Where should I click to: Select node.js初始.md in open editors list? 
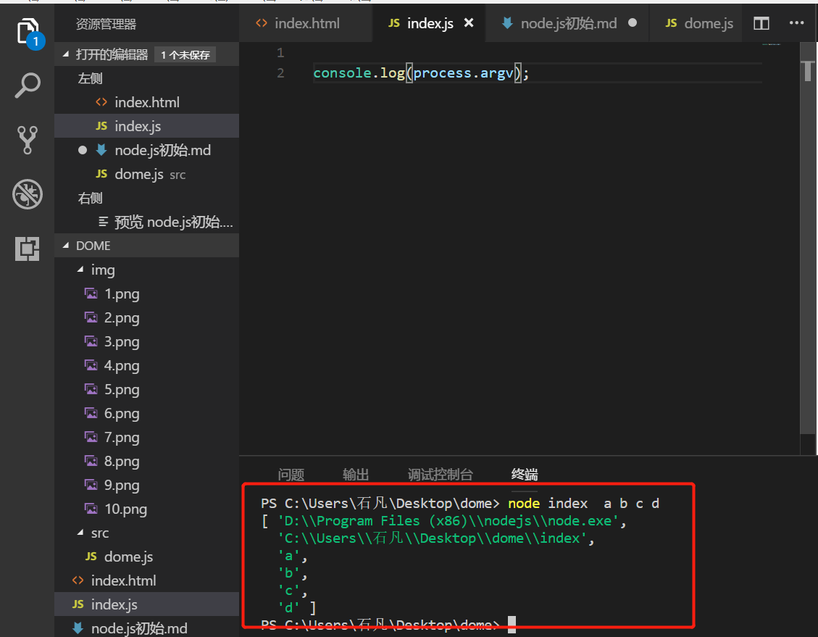pyautogui.click(x=162, y=150)
